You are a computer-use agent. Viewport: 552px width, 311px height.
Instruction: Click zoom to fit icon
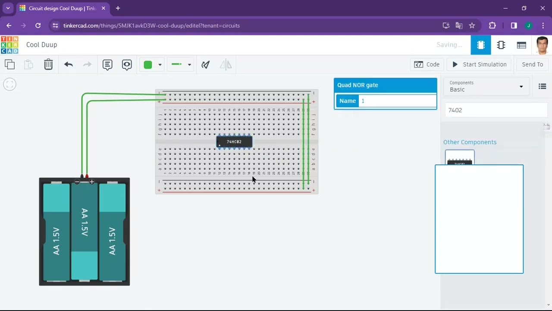pyautogui.click(x=9, y=84)
